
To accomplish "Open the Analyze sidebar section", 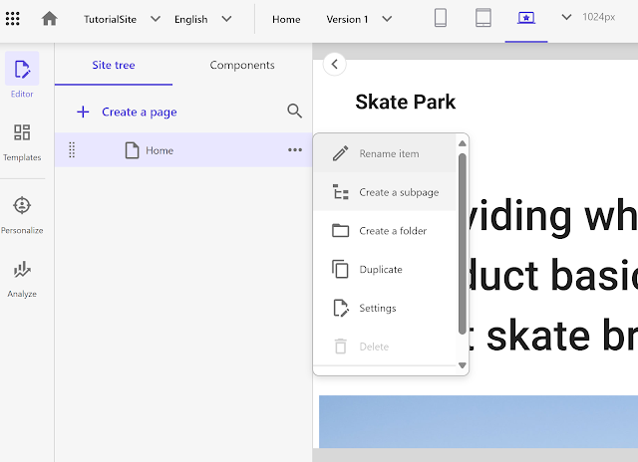I will pyautogui.click(x=22, y=279).
